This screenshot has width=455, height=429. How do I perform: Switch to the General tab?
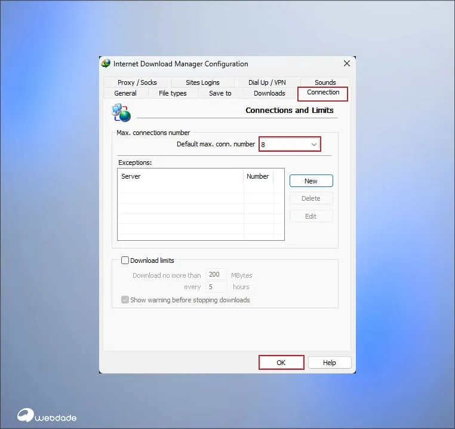[125, 93]
